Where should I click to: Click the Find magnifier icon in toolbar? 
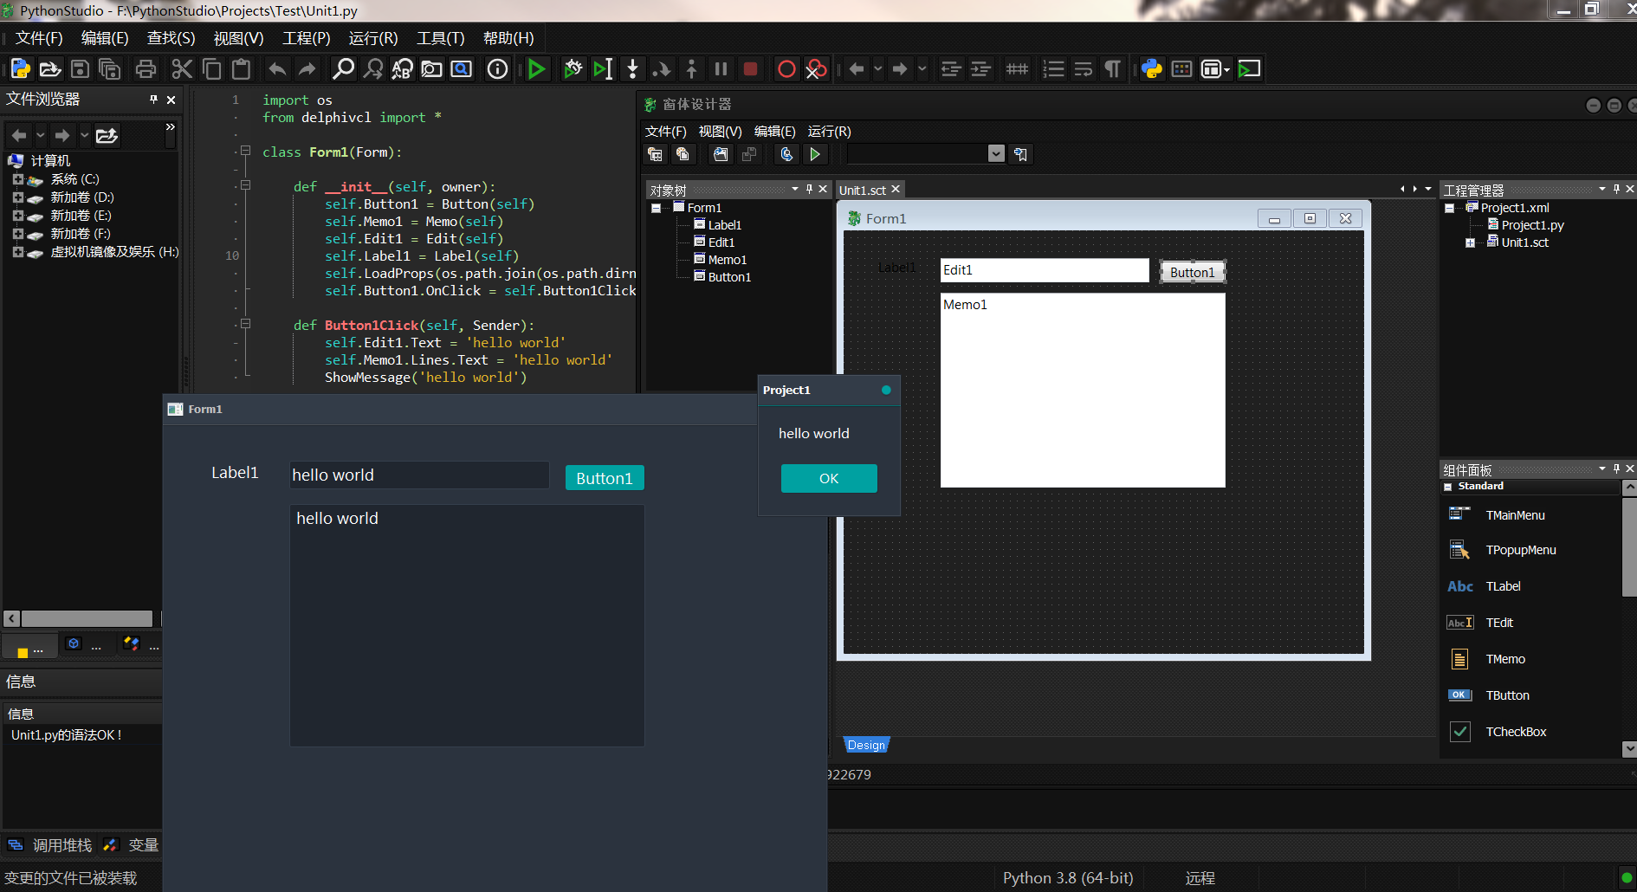click(344, 69)
